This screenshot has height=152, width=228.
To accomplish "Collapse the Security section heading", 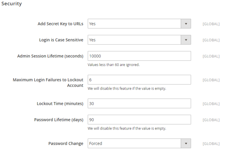I will click(12, 4).
